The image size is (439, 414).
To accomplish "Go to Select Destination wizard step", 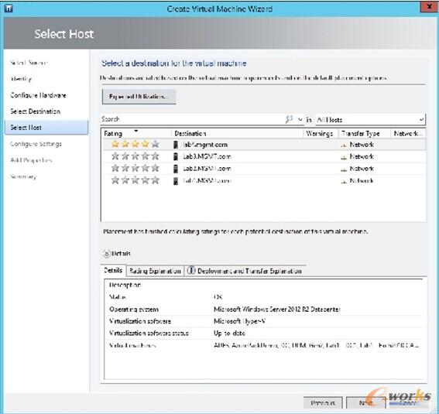I will pyautogui.click(x=36, y=111).
